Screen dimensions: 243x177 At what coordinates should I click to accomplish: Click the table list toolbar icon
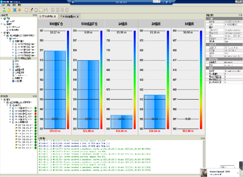click(41, 10)
